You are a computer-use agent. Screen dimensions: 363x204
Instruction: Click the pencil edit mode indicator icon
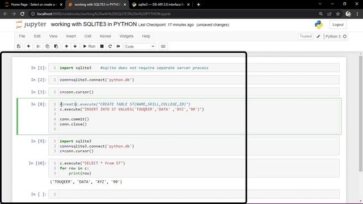(318, 36)
